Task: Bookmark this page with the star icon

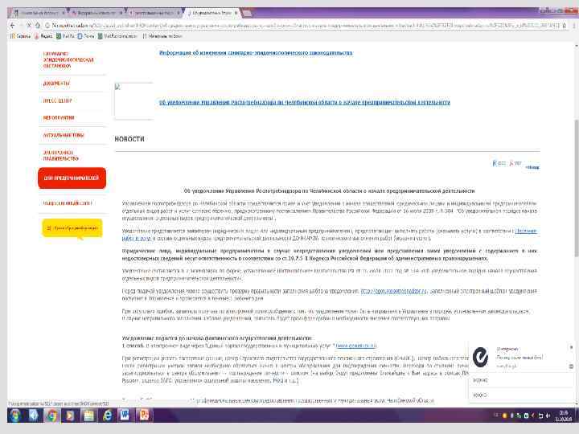Action: (564, 26)
